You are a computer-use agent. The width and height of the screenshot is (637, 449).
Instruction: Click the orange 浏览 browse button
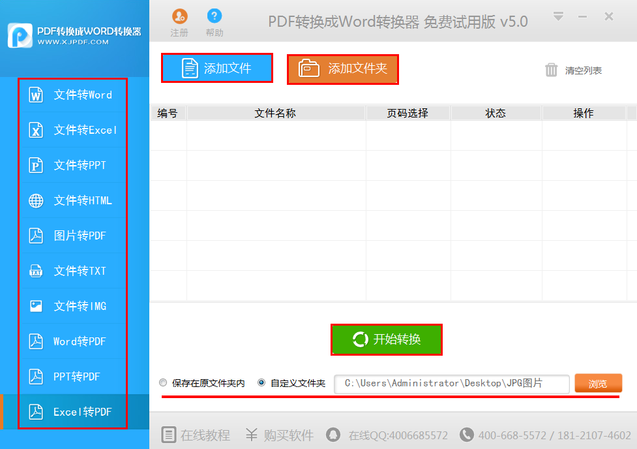point(598,384)
